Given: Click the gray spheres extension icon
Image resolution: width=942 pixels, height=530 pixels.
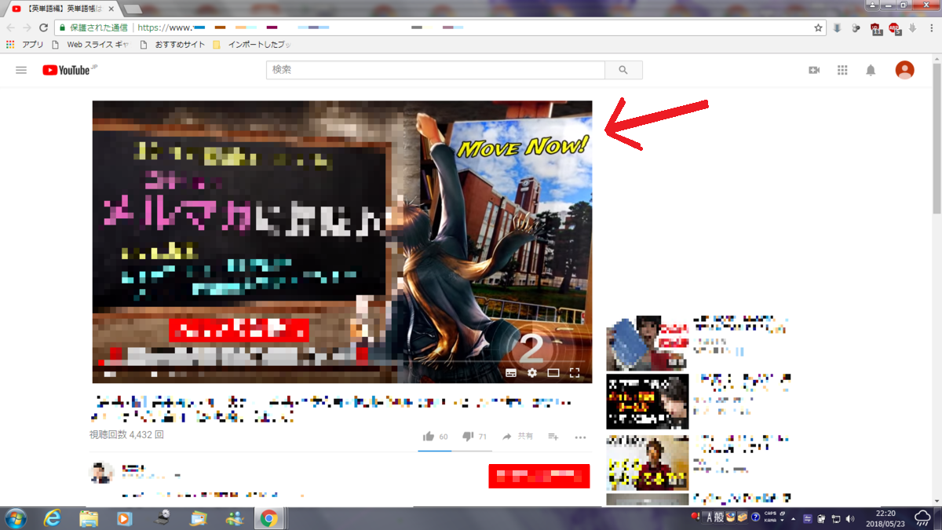Looking at the screenshot, I should coord(856,28).
